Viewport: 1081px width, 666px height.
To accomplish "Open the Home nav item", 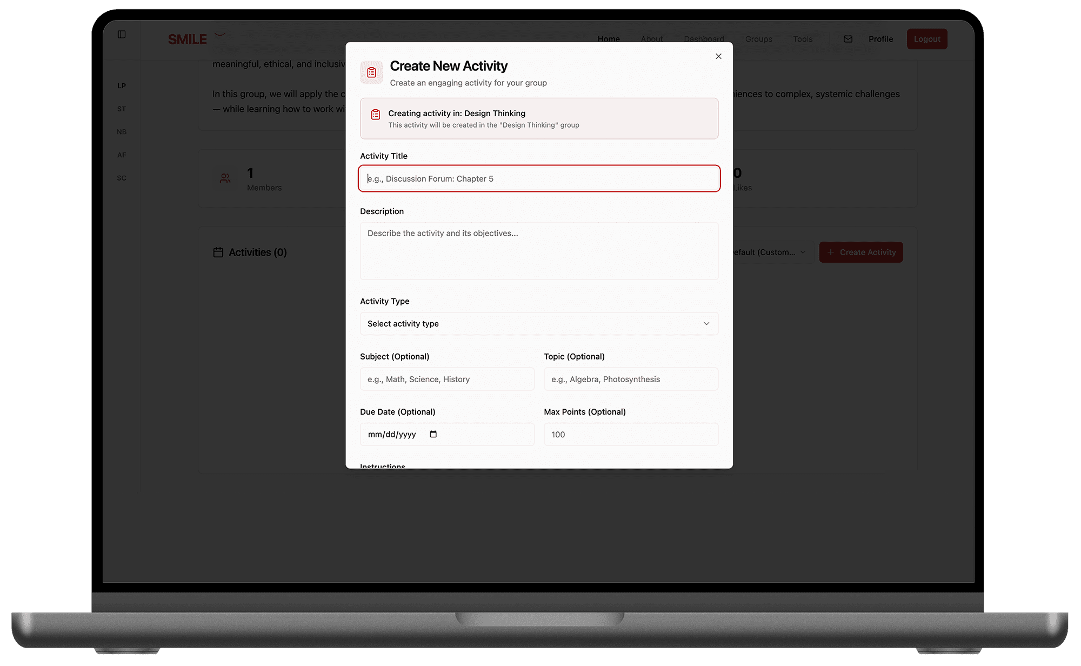I will coord(609,39).
